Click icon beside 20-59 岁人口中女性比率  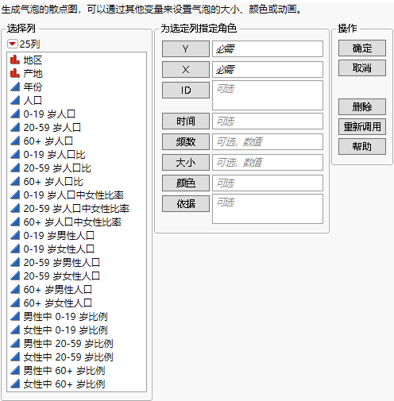click(15, 208)
